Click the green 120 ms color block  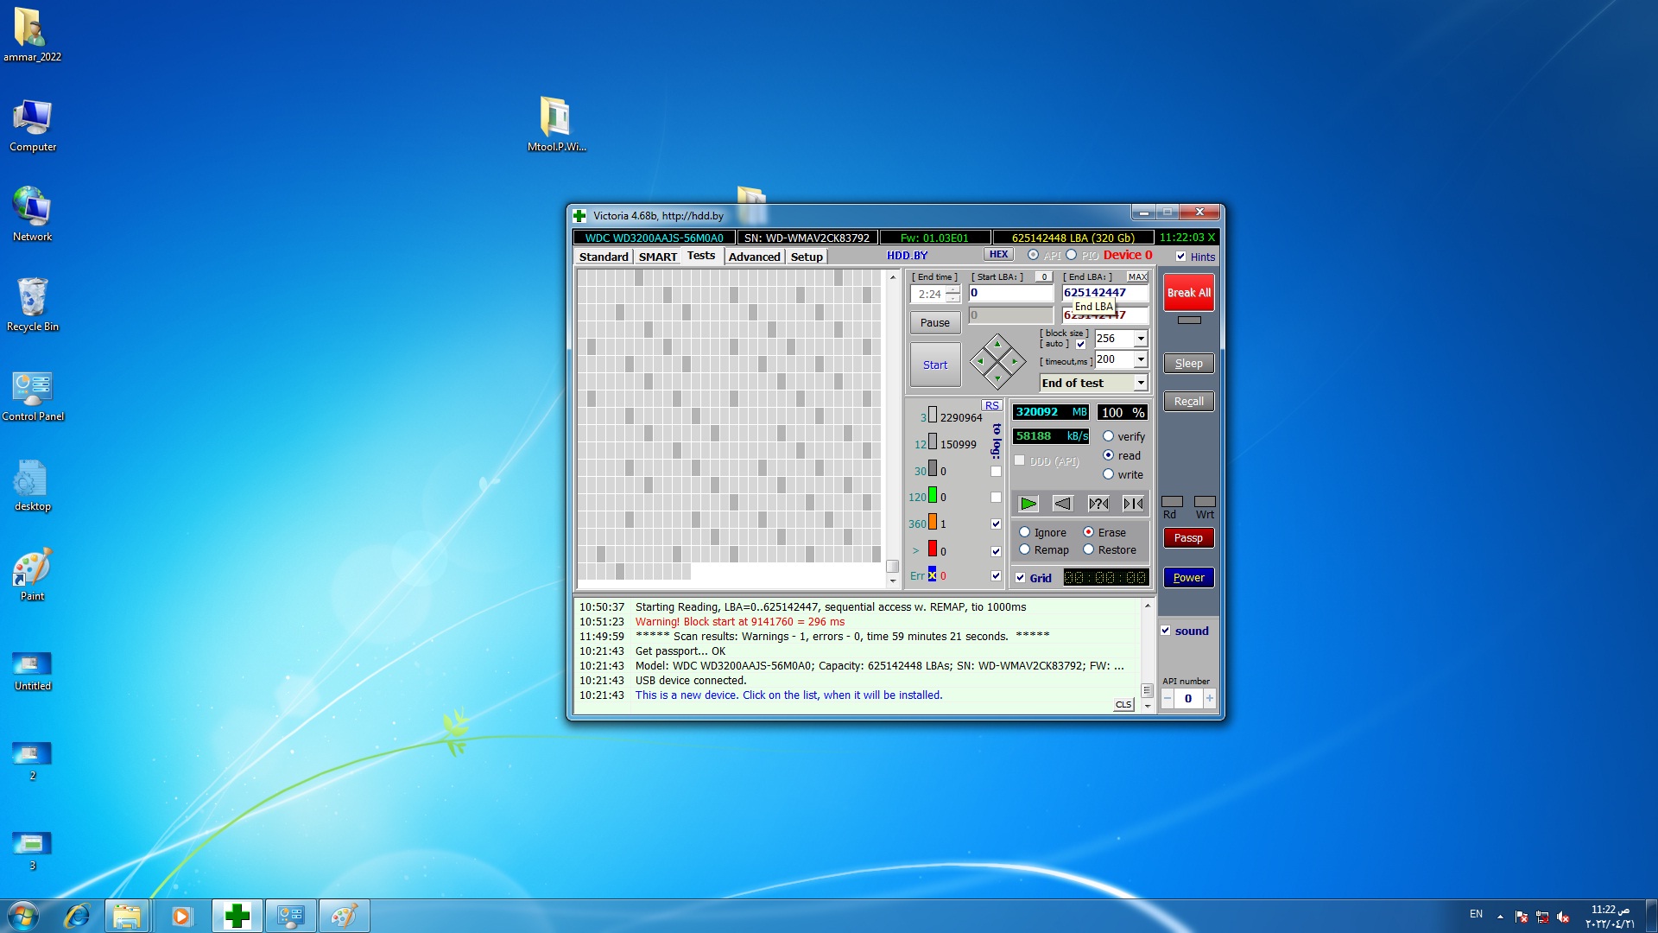click(933, 495)
